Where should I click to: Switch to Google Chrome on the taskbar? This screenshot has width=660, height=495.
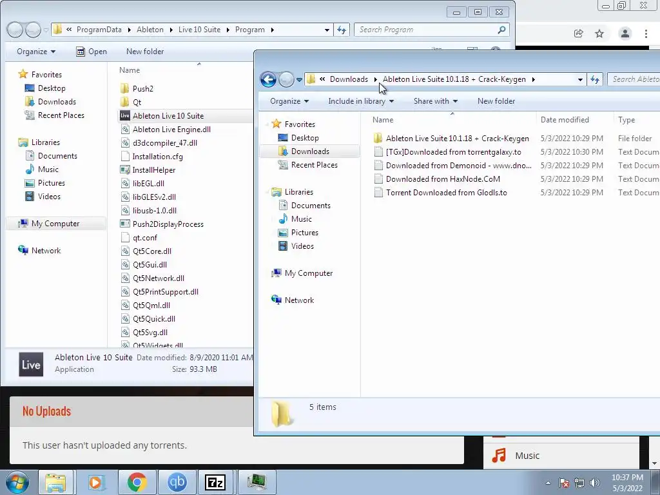[x=137, y=482]
